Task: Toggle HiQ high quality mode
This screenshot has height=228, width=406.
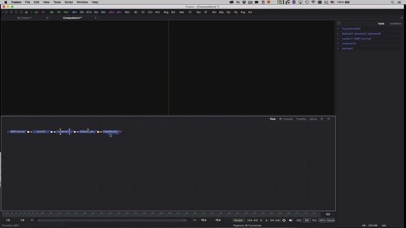Action: click(x=299, y=220)
